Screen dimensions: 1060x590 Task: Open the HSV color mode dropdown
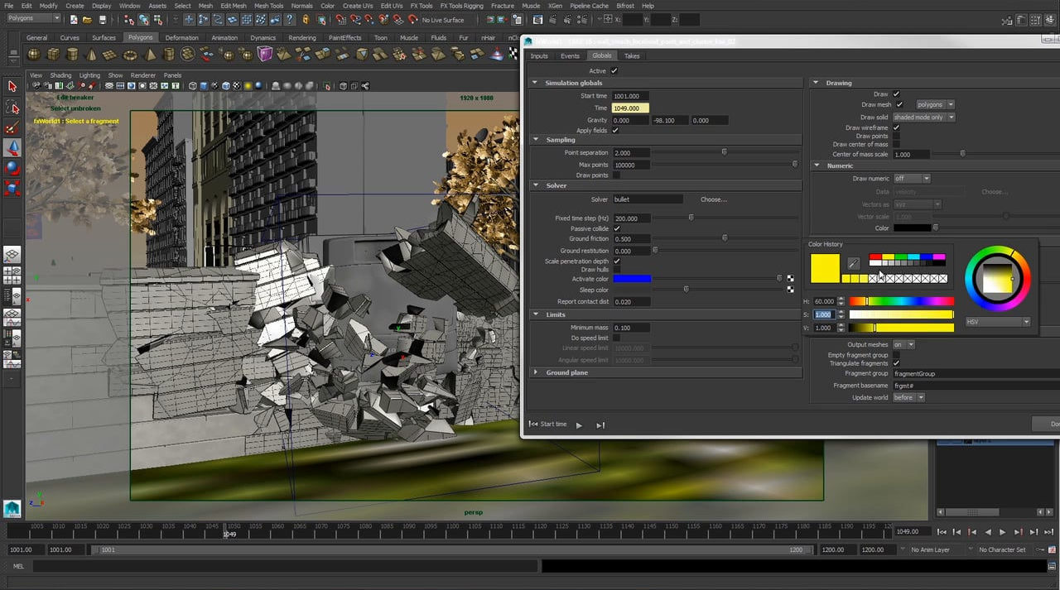pos(997,321)
